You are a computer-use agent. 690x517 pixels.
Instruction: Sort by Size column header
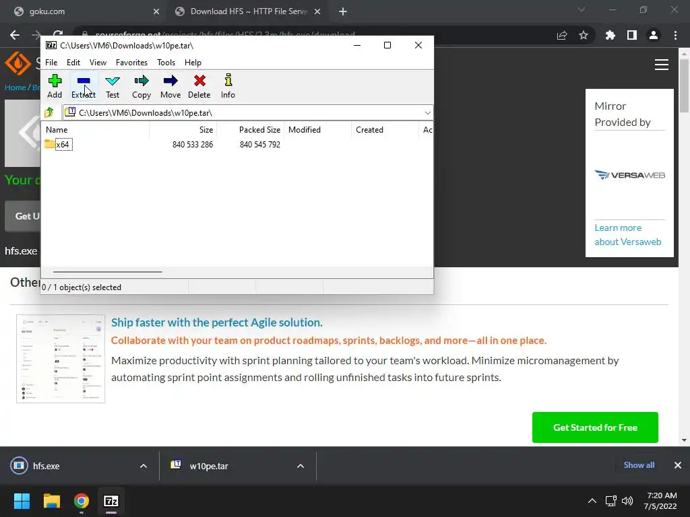183,130
